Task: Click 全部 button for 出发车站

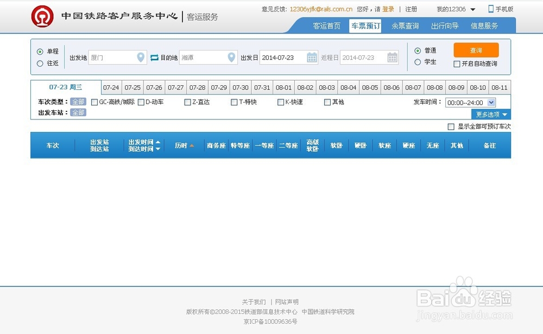Action: [78, 112]
